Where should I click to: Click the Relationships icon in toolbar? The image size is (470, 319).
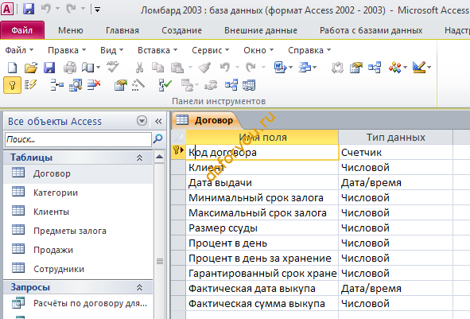point(375,68)
